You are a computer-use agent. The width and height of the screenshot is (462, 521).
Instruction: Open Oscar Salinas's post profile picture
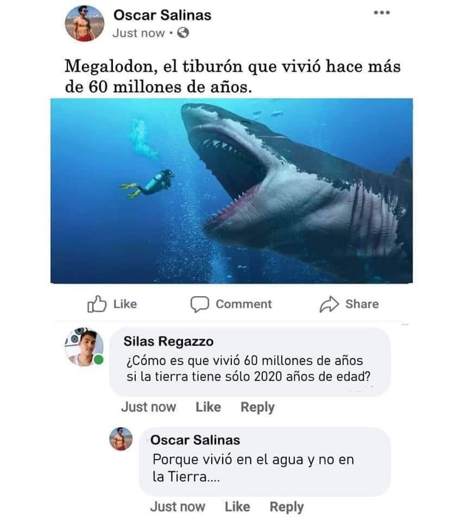point(84,23)
